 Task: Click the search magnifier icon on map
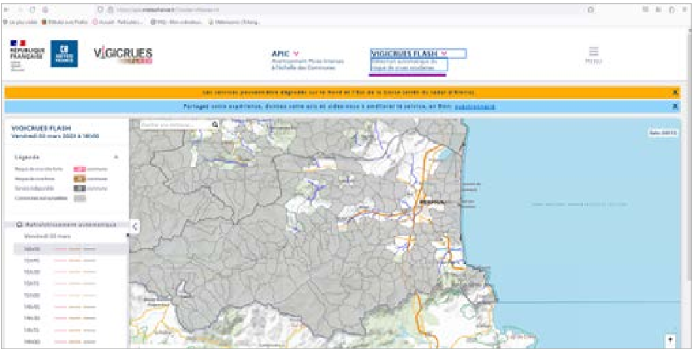(215, 124)
